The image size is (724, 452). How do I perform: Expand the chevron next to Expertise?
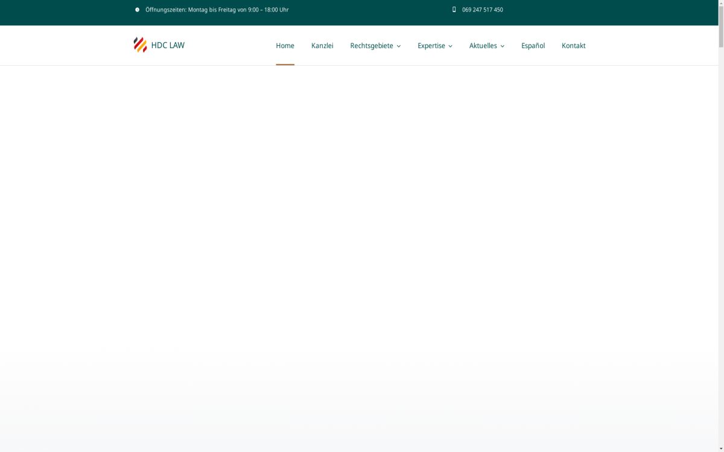[x=450, y=46]
